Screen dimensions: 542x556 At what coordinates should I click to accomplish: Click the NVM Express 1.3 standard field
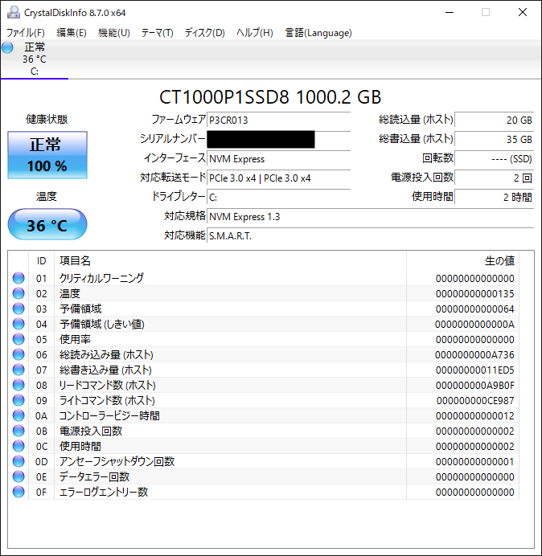(x=370, y=216)
